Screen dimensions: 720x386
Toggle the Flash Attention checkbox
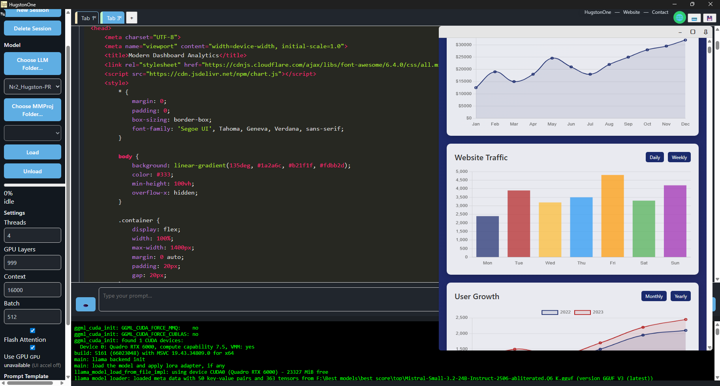(x=32, y=330)
